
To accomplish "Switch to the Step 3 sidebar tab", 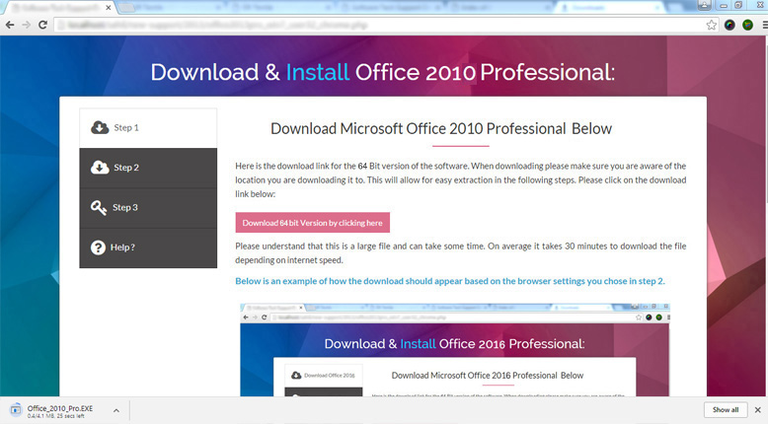I will tap(148, 208).
